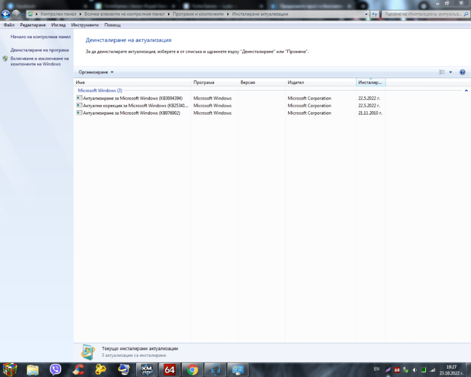471x377 pixels.
Task: Open the Помощ menu
Action: point(112,25)
